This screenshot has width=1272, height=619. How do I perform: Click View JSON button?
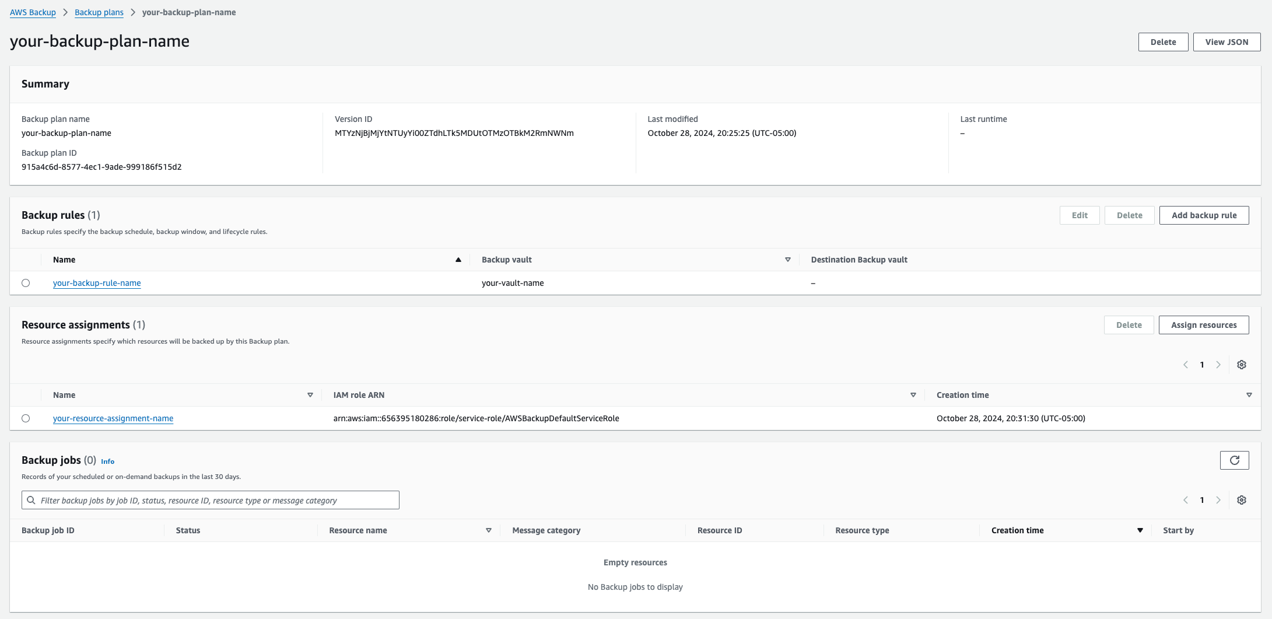click(1227, 42)
